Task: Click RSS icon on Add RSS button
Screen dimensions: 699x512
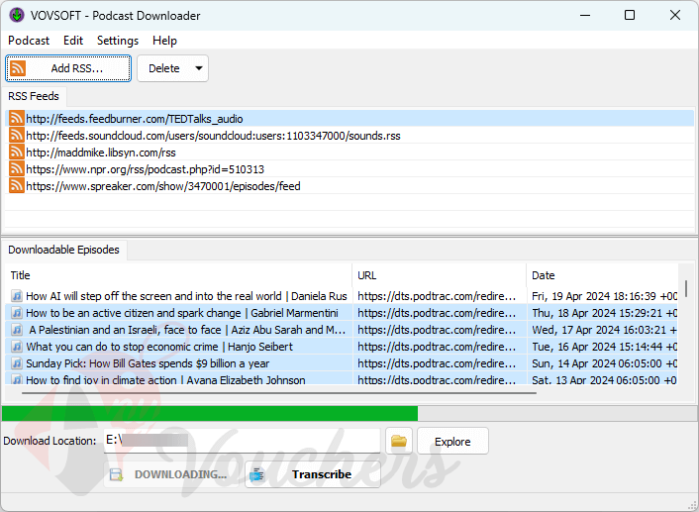Action: click(x=18, y=68)
